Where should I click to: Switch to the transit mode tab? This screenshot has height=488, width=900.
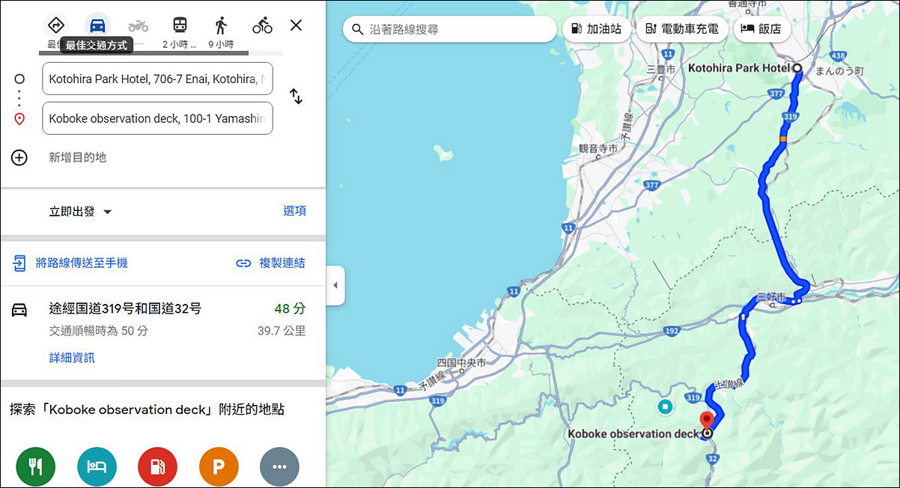179,23
